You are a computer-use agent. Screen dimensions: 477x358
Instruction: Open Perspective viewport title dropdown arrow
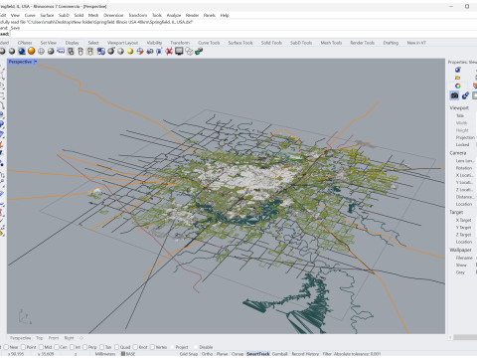(x=36, y=62)
